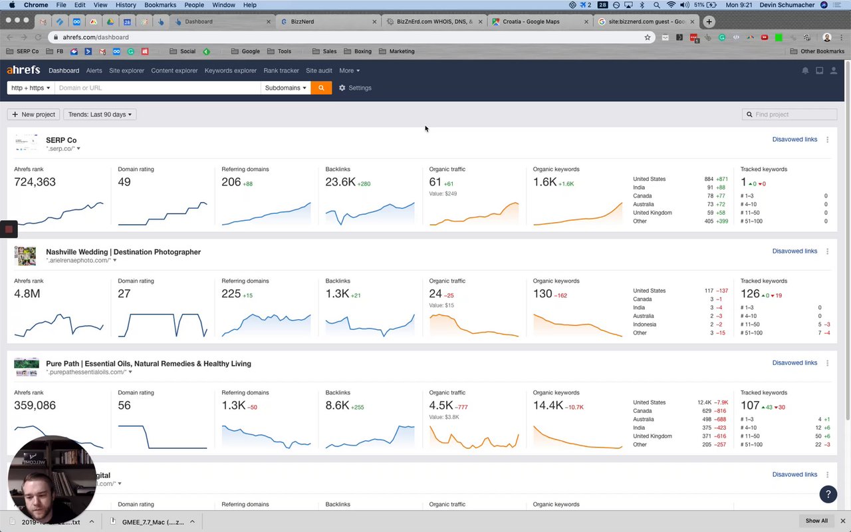Open Disavowed links for Pure Path
851x532 pixels.
point(794,363)
